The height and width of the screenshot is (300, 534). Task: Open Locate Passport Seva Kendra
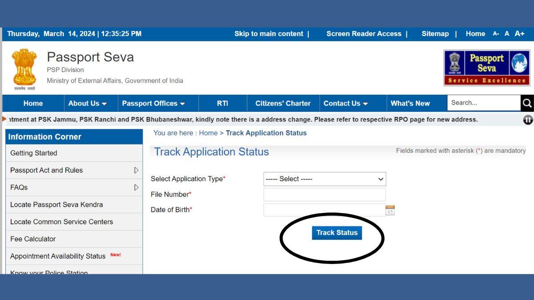[74, 204]
